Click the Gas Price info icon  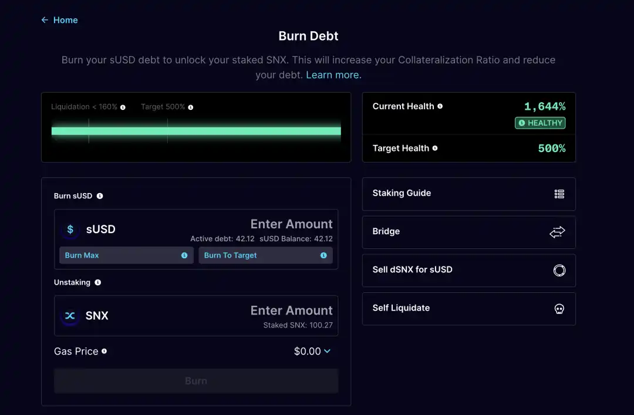click(x=104, y=352)
